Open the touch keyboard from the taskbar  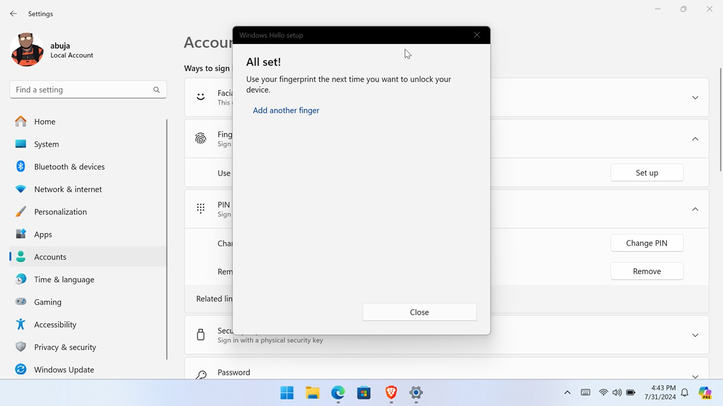click(x=585, y=392)
